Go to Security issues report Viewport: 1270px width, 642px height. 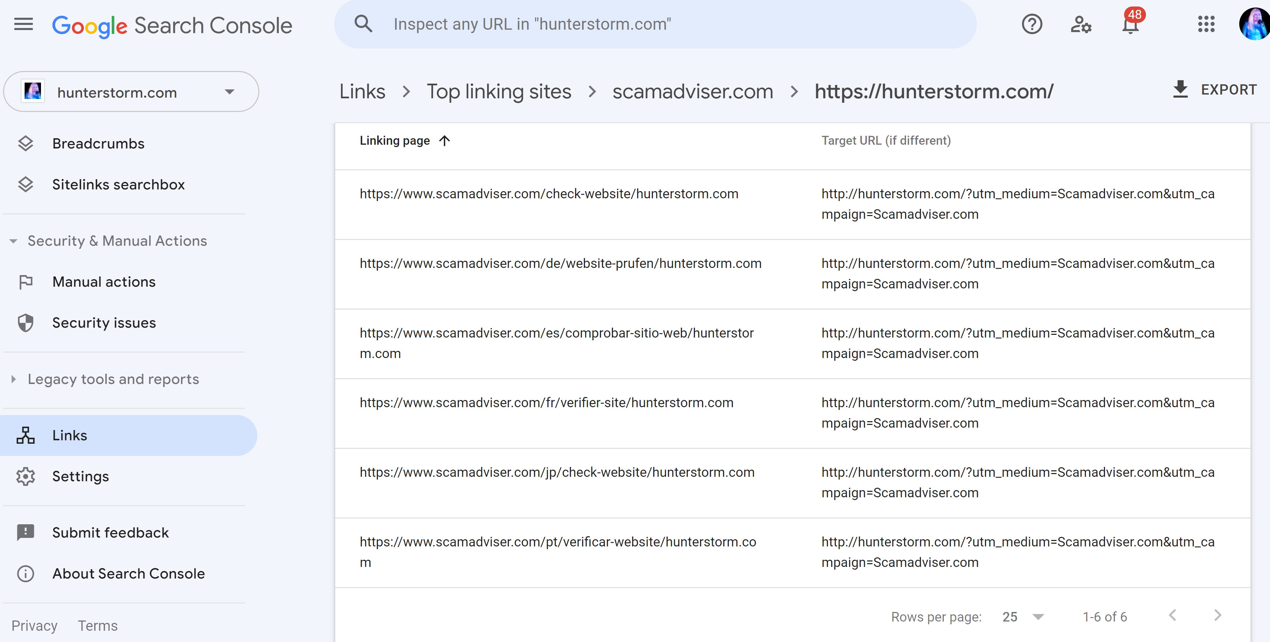tap(104, 323)
